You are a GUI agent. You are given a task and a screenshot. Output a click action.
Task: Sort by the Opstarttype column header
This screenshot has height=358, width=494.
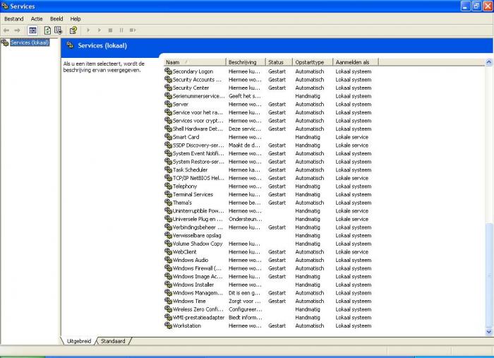click(313, 62)
